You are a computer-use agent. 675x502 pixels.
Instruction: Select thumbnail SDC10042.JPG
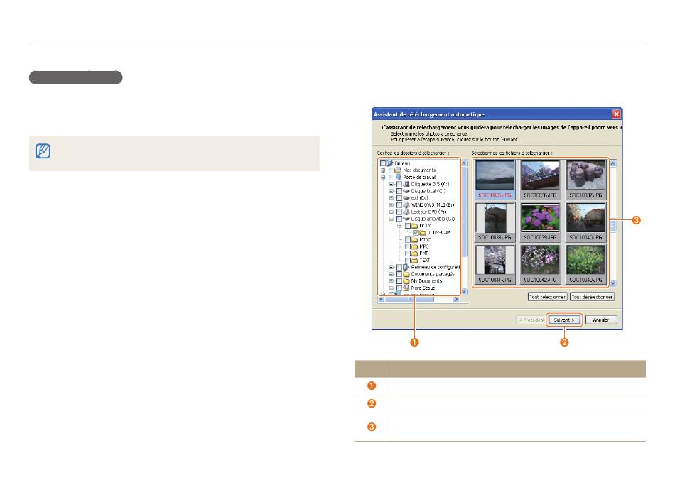pos(540,265)
